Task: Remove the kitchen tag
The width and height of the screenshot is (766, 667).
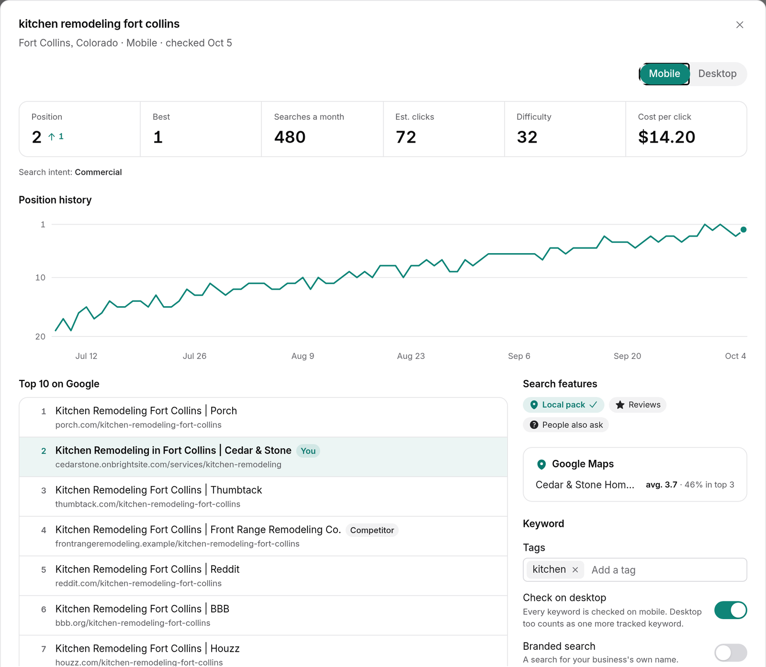Action: pyautogui.click(x=575, y=570)
